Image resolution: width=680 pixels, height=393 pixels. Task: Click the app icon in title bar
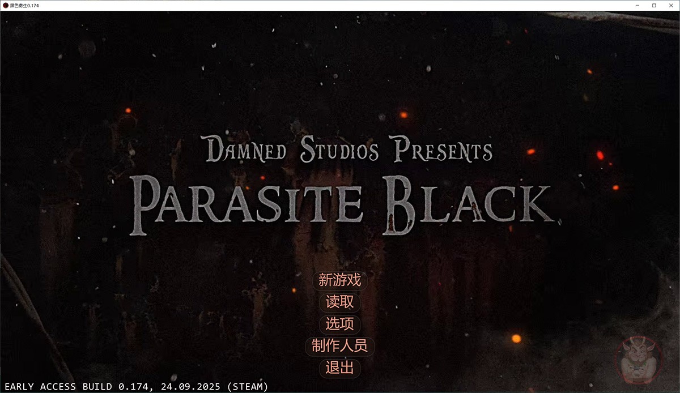[x=6, y=5]
